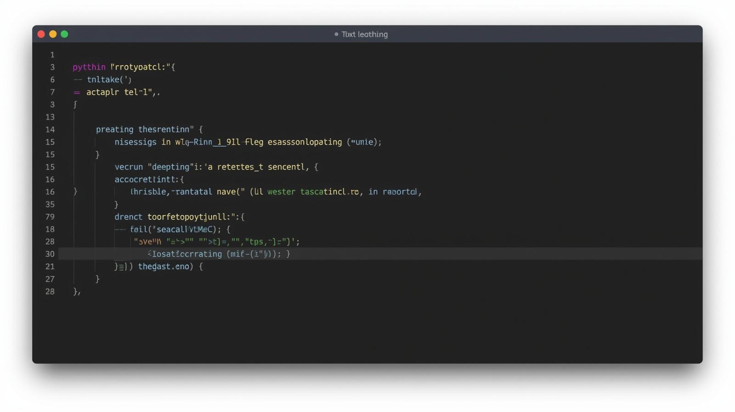Place cursor on the word "pytthin"
This screenshot has width=735, height=412.
(89, 67)
